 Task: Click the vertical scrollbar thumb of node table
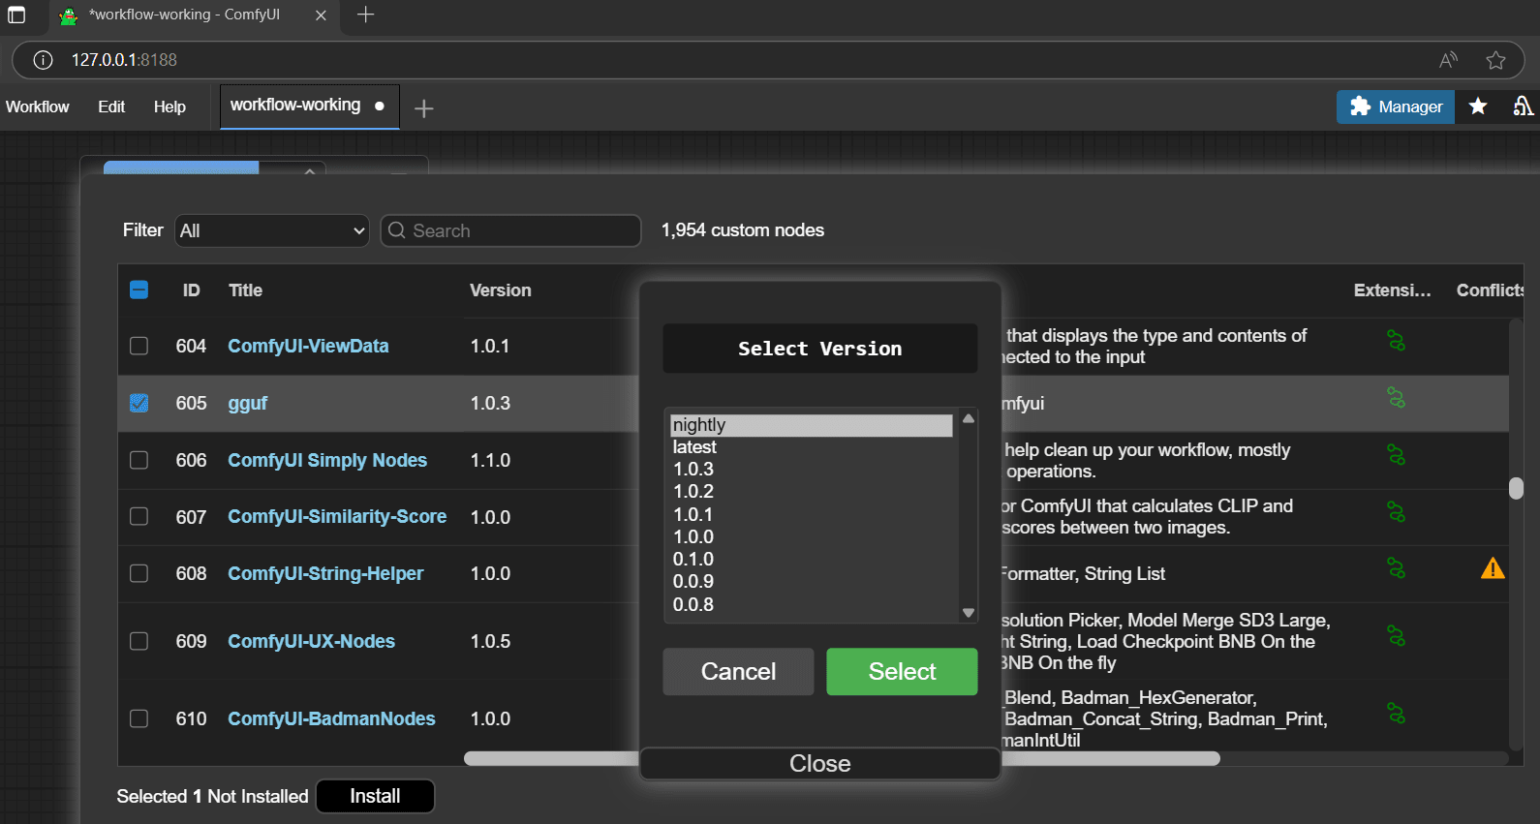pos(1516,488)
